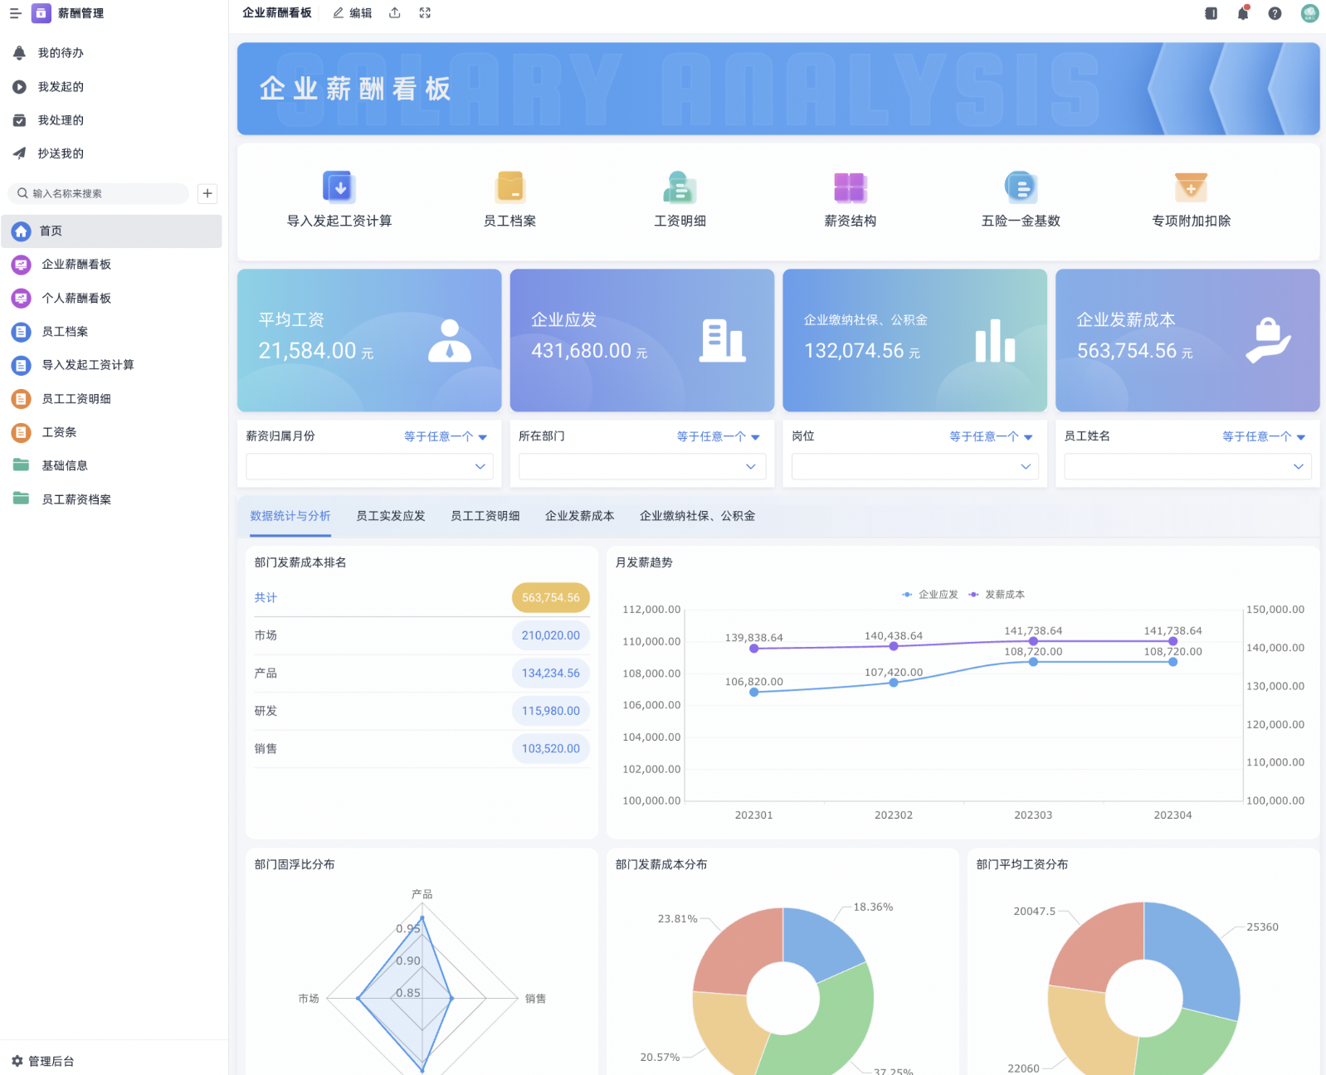Screen dimensions: 1326x1075
Task: Collapse the sidebar with hamburger icon
Action: pyautogui.click(x=15, y=13)
